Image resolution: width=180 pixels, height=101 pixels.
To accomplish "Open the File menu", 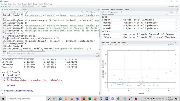I will coord(2,4).
